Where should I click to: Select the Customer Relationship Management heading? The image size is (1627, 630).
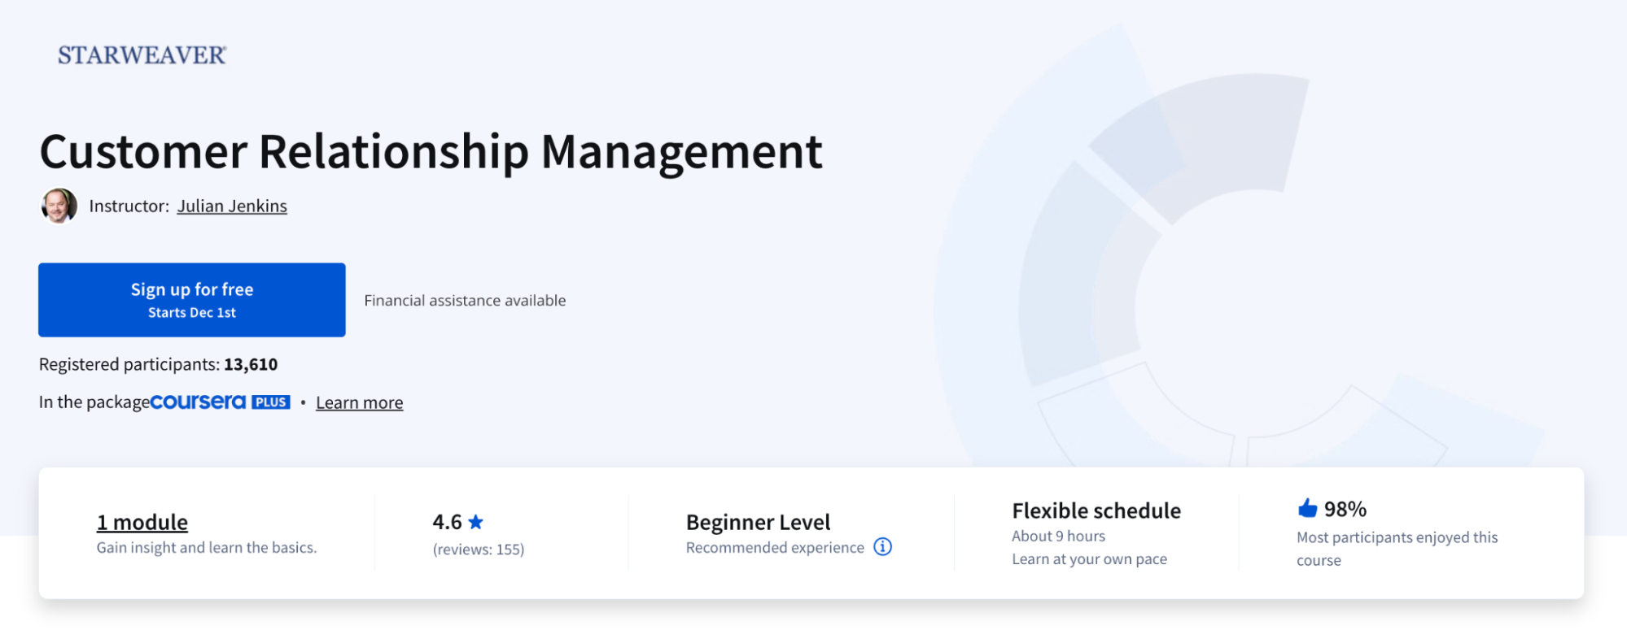click(x=431, y=152)
